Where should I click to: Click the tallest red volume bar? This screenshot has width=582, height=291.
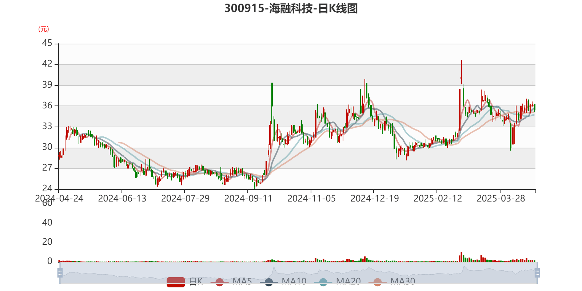point(461,256)
